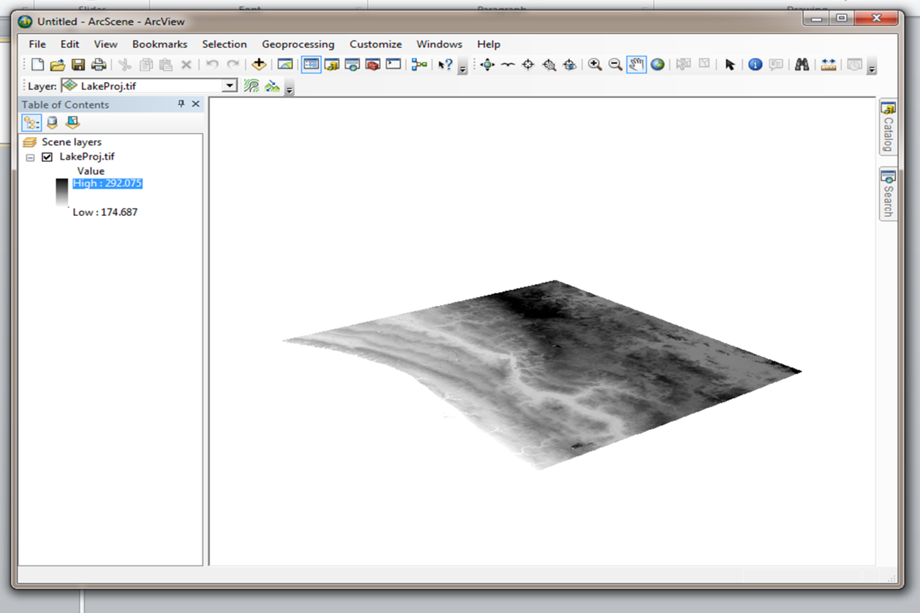This screenshot has height=613, width=920.
Task: Open the Find binoculars tool
Action: pos(802,65)
